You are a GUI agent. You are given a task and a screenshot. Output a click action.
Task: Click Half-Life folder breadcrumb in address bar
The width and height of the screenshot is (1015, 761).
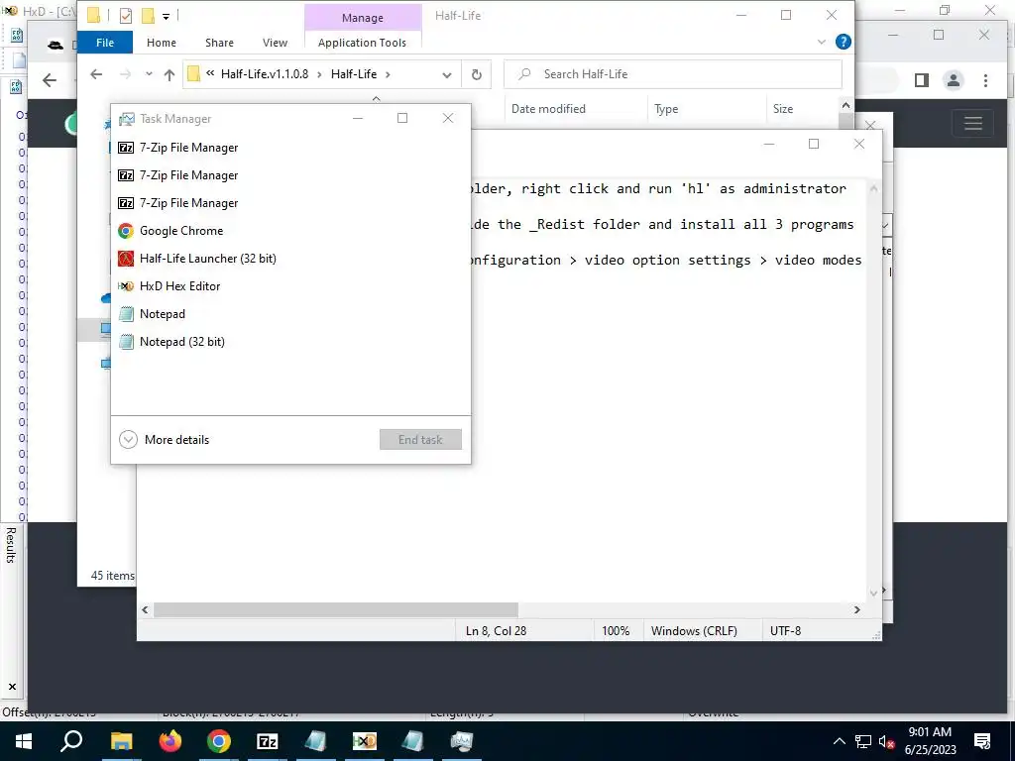pyautogui.click(x=354, y=74)
